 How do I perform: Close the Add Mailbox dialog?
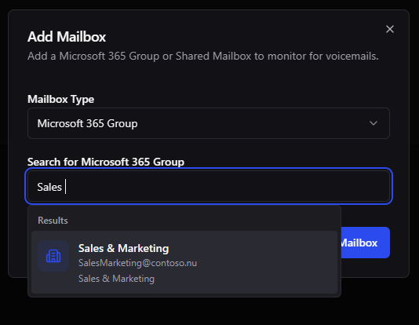click(390, 29)
